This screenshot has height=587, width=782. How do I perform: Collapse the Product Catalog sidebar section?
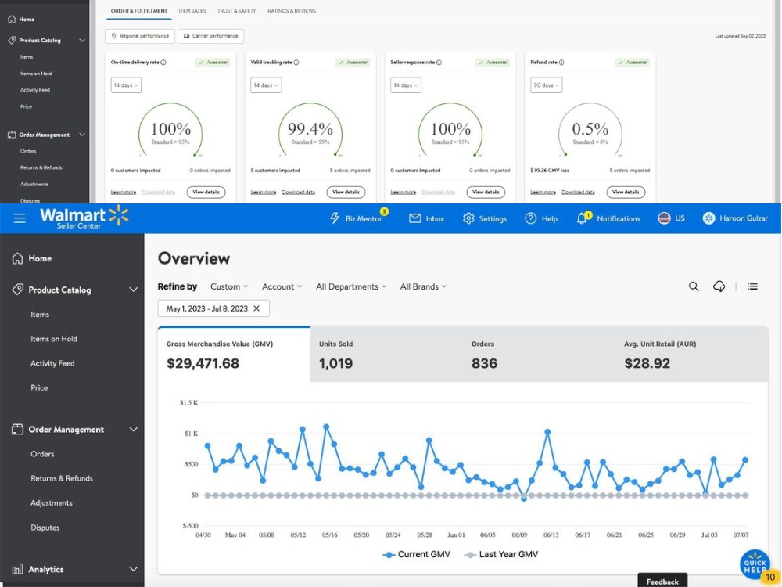(x=133, y=290)
